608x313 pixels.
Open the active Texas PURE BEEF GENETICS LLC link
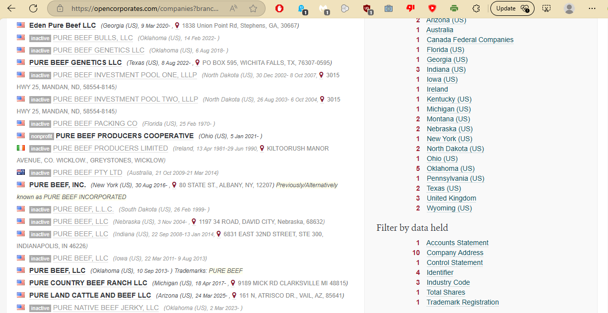[x=75, y=62]
